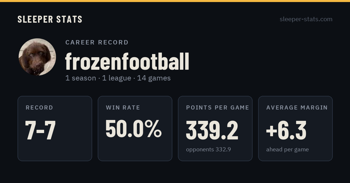Click the opponents 332.9 subtext

click(x=209, y=150)
